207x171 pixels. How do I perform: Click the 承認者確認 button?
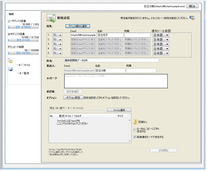pyautogui.click(x=73, y=92)
